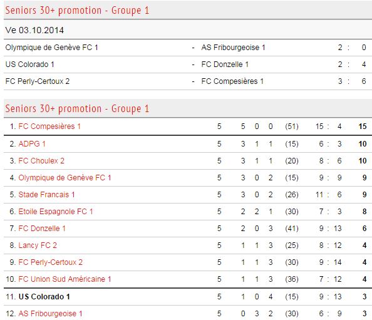372x320 pixels.
Task: Open the ADPG 1 team link
Action: (32, 144)
